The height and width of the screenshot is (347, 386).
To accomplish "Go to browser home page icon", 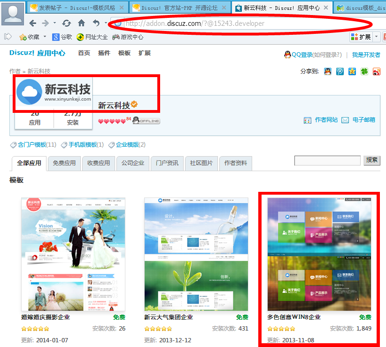I will 82,23.
